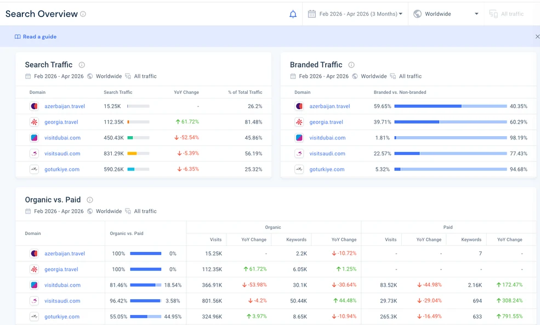Click the -52.54% YoY change value

186,138
